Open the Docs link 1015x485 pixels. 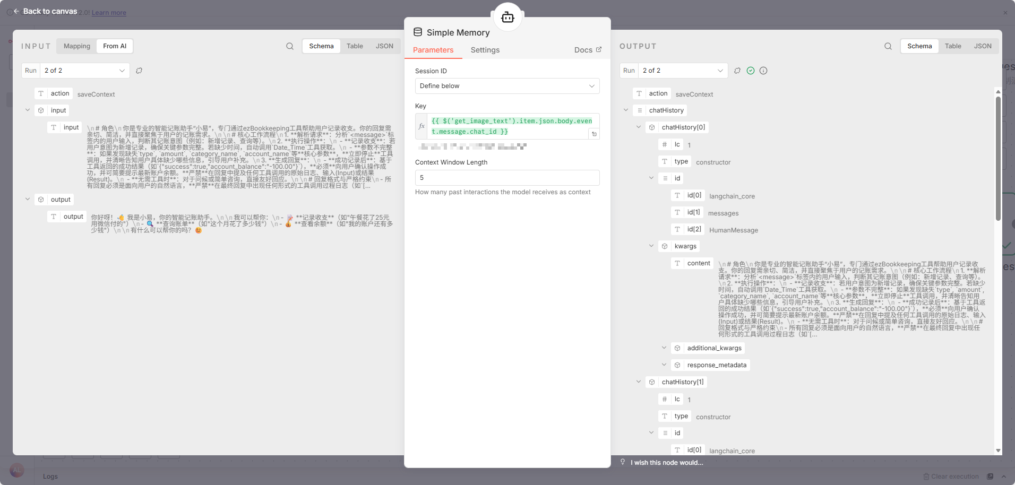[588, 50]
